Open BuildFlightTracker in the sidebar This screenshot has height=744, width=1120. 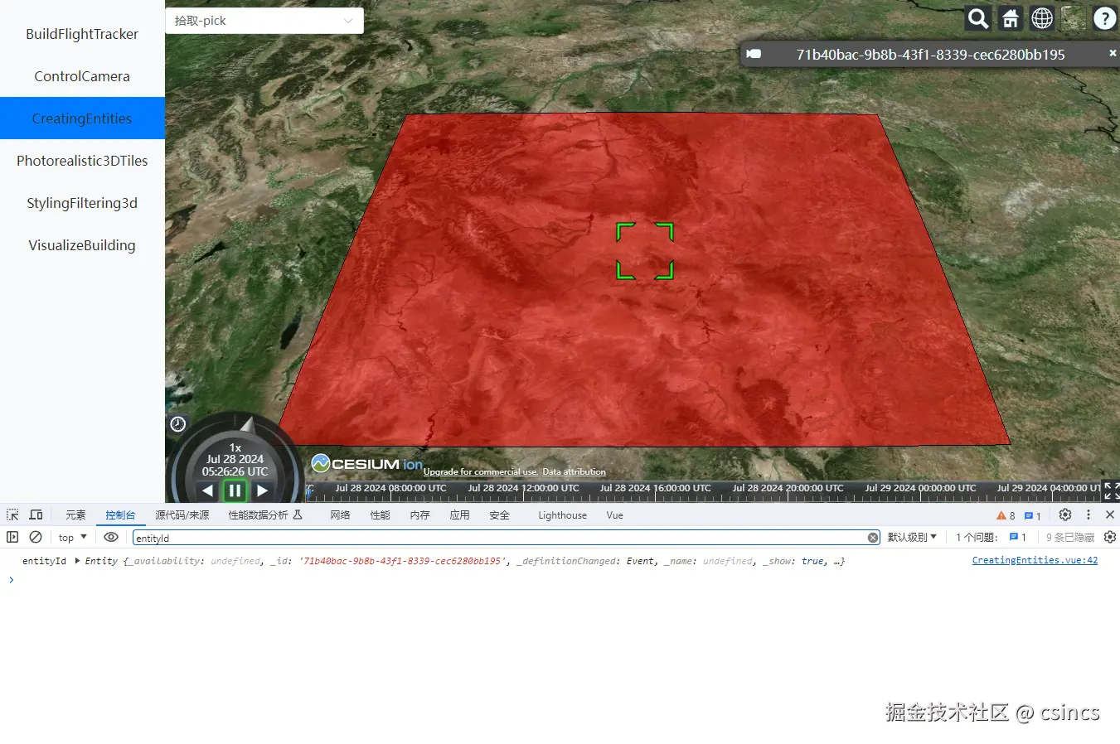click(x=82, y=34)
